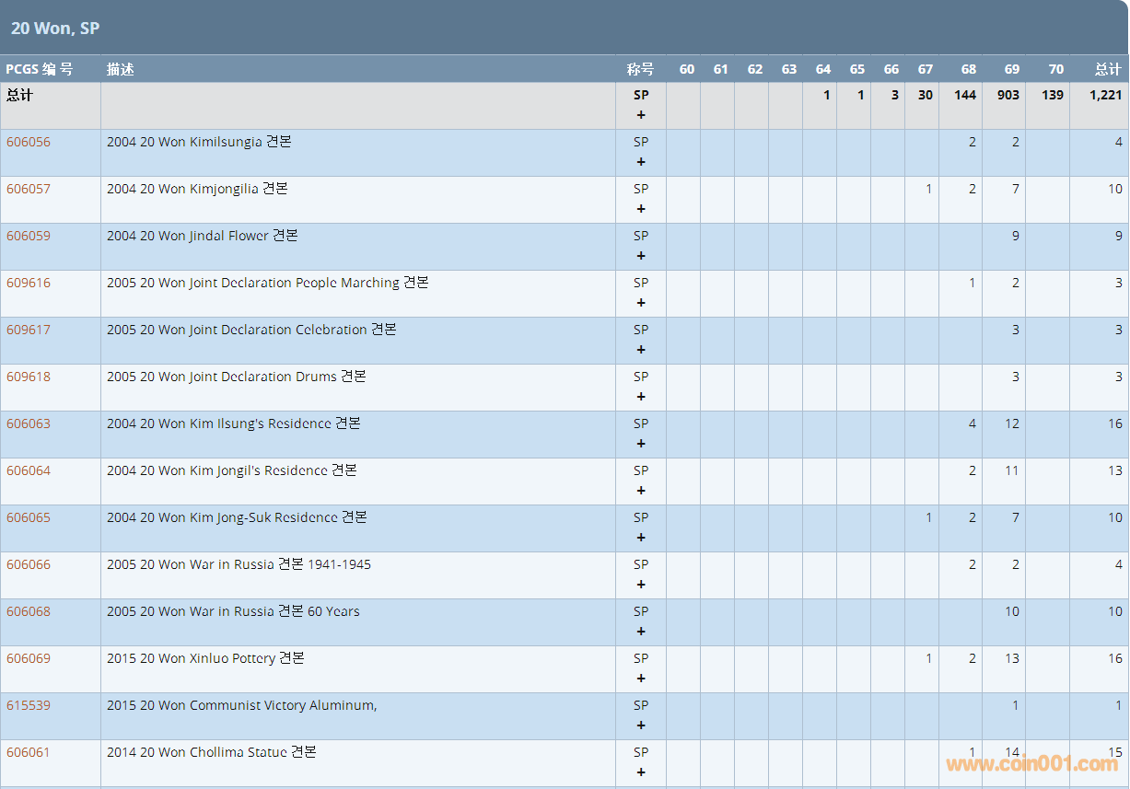
Task: Click grade 68 count for People Marching row
Action: pos(972,283)
